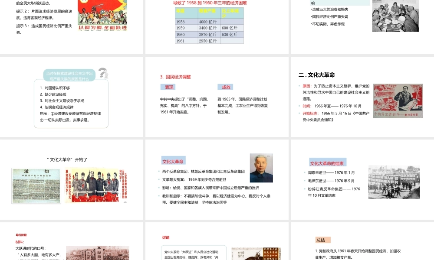Click the '提示 3' text line

click(x=44, y=29)
